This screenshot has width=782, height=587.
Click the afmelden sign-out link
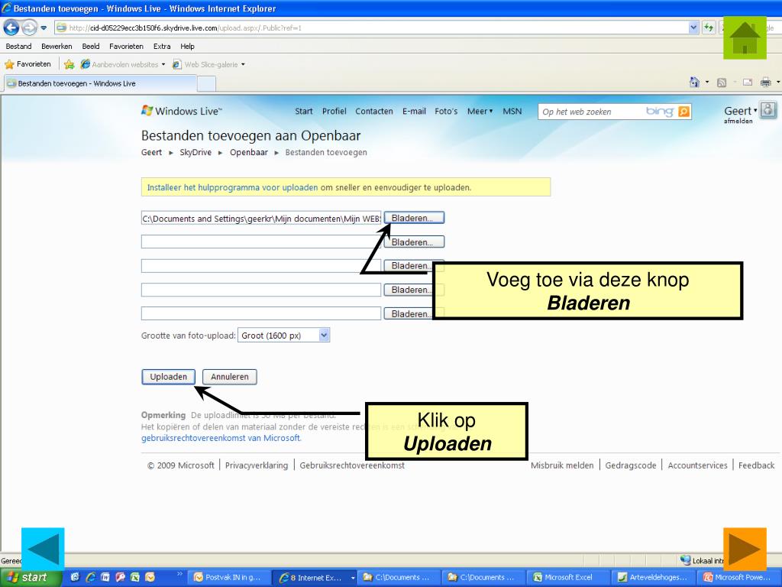point(738,121)
